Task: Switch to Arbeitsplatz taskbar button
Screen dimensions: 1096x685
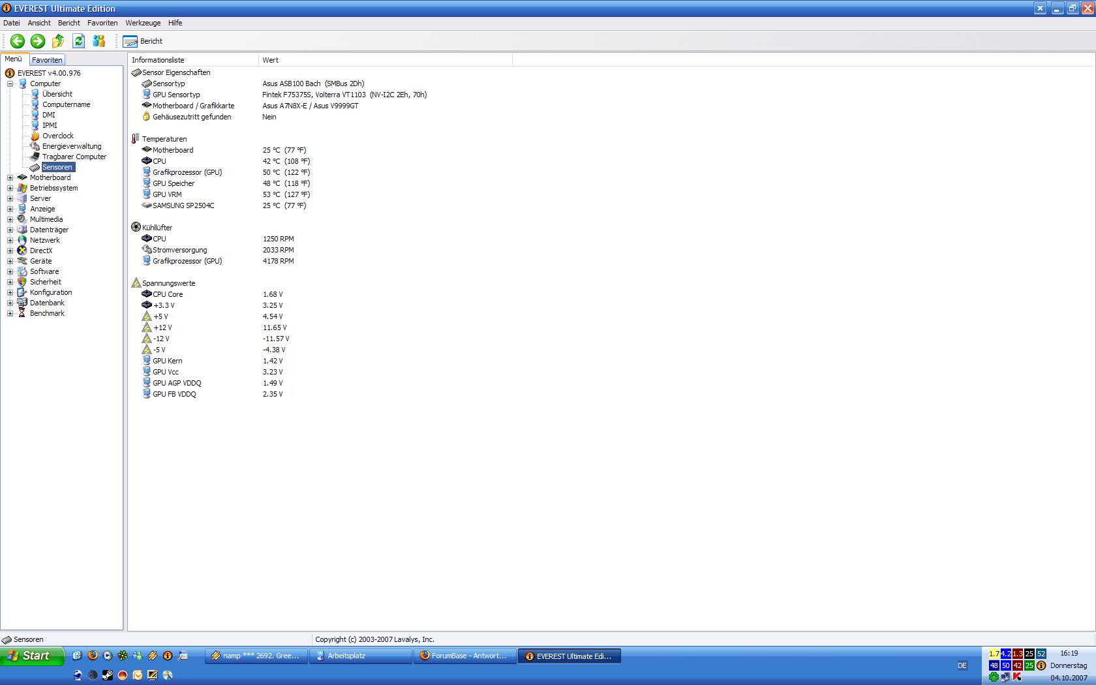Action: coord(360,656)
